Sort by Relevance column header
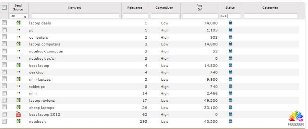Image resolution: width=308 pixels, height=129 pixels. 135,8
